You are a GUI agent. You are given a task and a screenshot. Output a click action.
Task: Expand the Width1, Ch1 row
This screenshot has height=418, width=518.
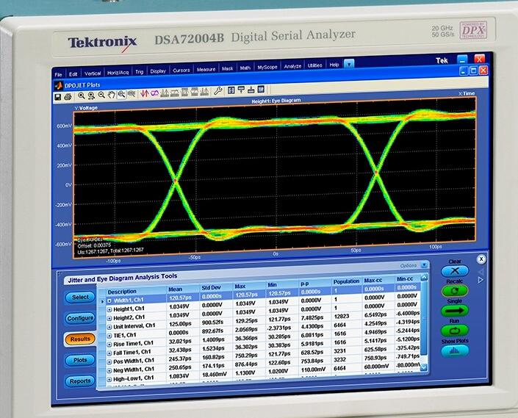click(x=109, y=300)
